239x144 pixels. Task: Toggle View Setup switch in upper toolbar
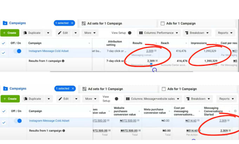(131, 33)
